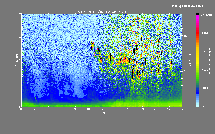This screenshot has width=215, height=134.
Task: Click the 8: tick label on UTC axis
Action: point(76,109)
